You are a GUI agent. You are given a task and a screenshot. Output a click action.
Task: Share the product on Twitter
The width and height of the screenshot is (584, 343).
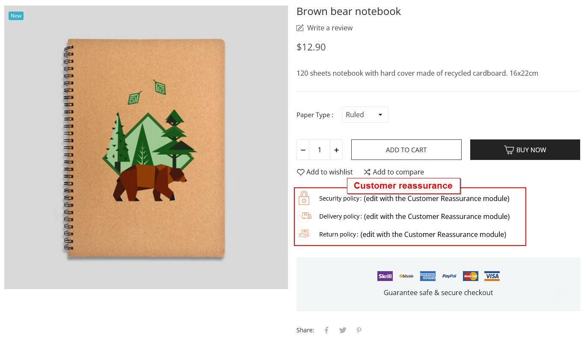pyautogui.click(x=343, y=330)
